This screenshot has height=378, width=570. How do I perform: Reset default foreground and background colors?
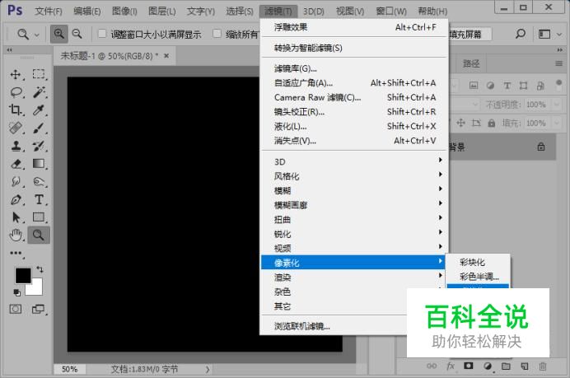[x=16, y=292]
